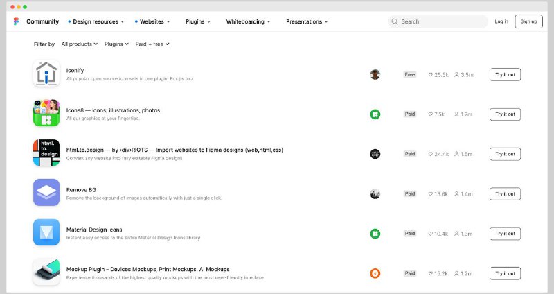Open the html.to.design title link
Image resolution: width=554 pixels, height=294 pixels.
point(175,150)
